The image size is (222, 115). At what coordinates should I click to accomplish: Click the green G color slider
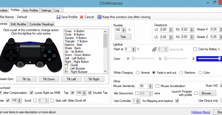point(175,58)
